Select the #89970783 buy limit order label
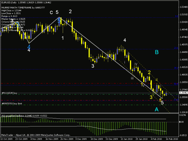Viewport: 188px width, 141px height. click(x=12, y=103)
